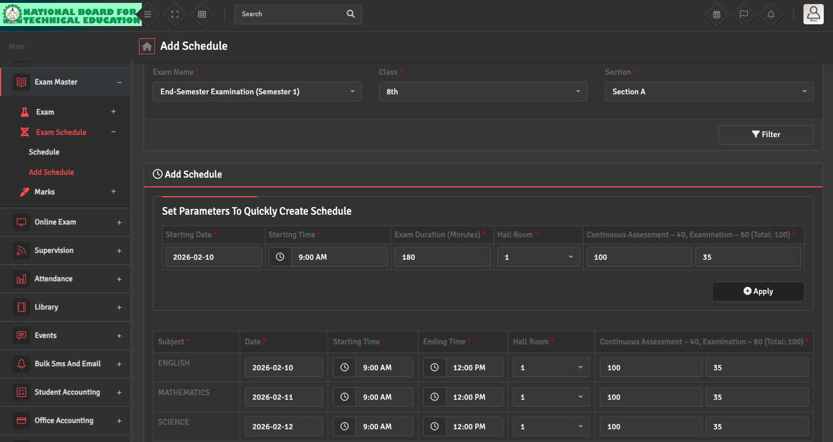Screen dimensions: 833x442
Task: Click the calendar icon in top bar
Action: pyautogui.click(x=717, y=14)
